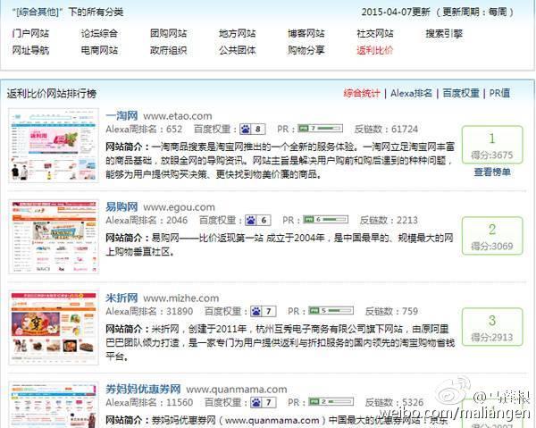Click the PR rank bar for 一淘网
This screenshot has height=428, width=536.
(x=321, y=129)
